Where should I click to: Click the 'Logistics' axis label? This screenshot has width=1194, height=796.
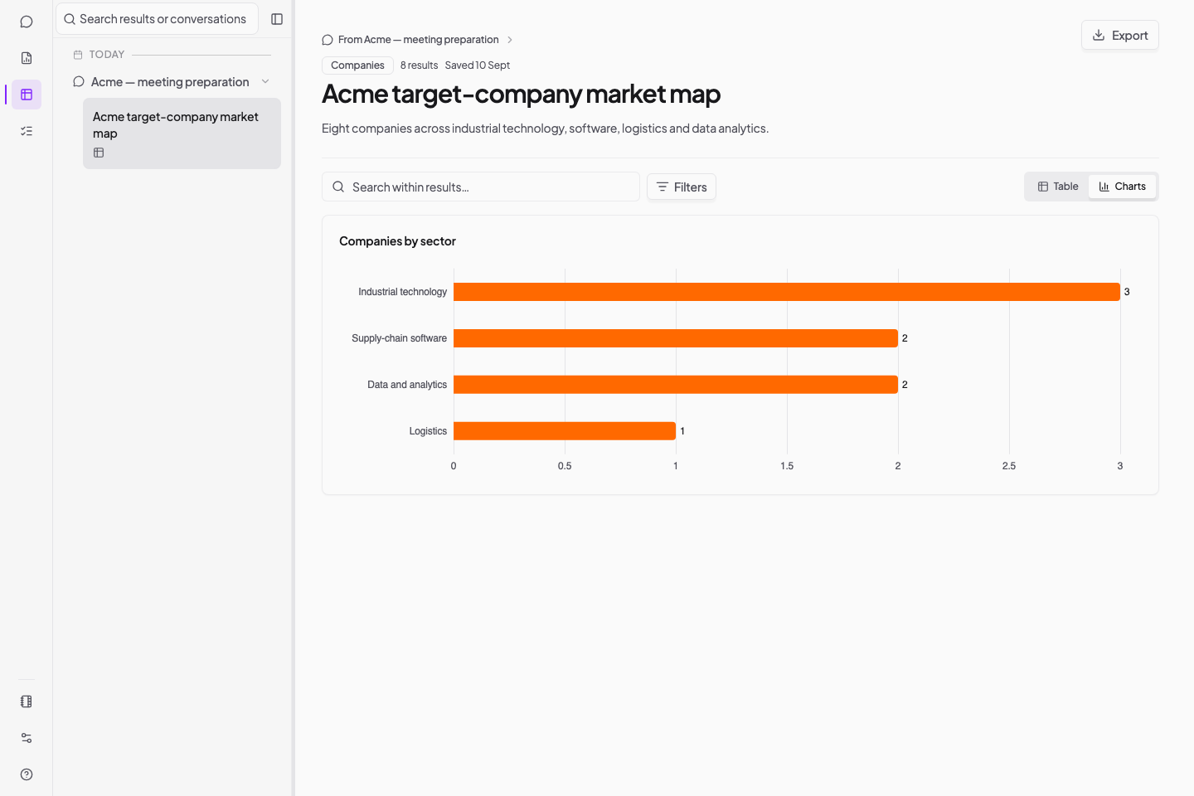[428, 431]
